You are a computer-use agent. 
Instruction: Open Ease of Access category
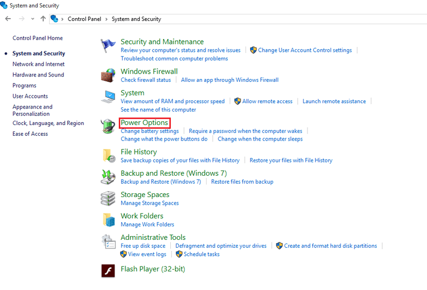(30, 134)
